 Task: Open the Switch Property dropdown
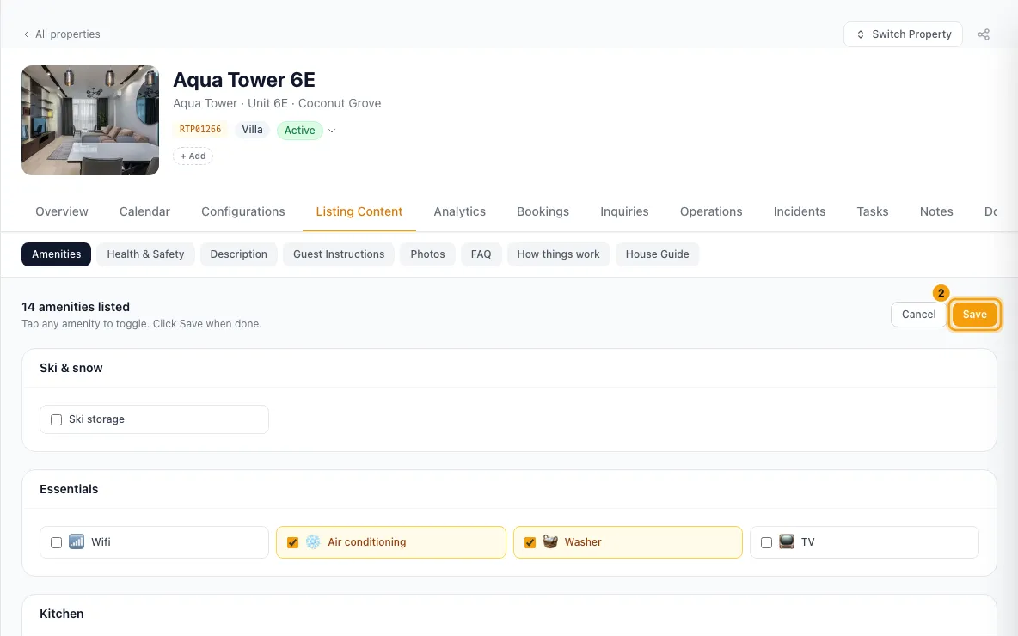(903, 34)
